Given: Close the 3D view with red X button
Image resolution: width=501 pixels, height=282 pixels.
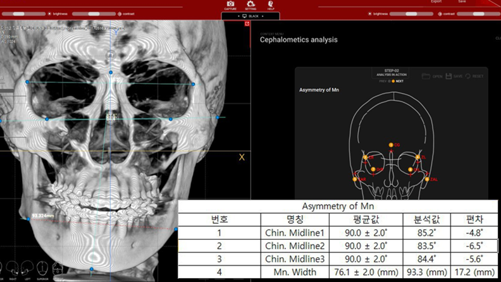Looking at the screenshot, I should (247, 24).
